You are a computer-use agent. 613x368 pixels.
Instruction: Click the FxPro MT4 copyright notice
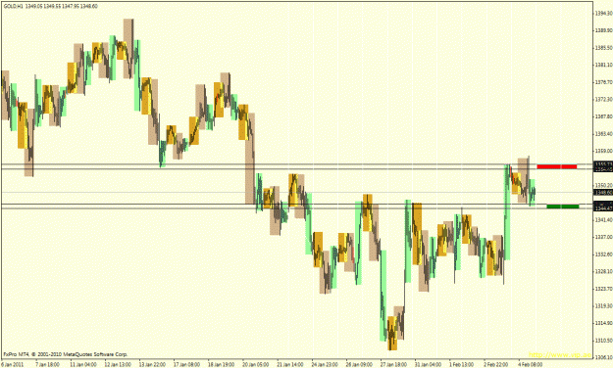[x=66, y=354]
